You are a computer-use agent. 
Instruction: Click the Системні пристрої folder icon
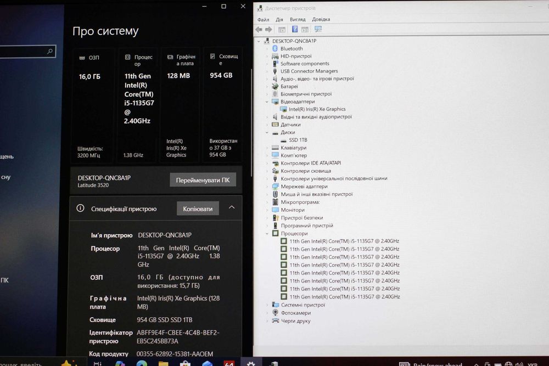[276, 305]
